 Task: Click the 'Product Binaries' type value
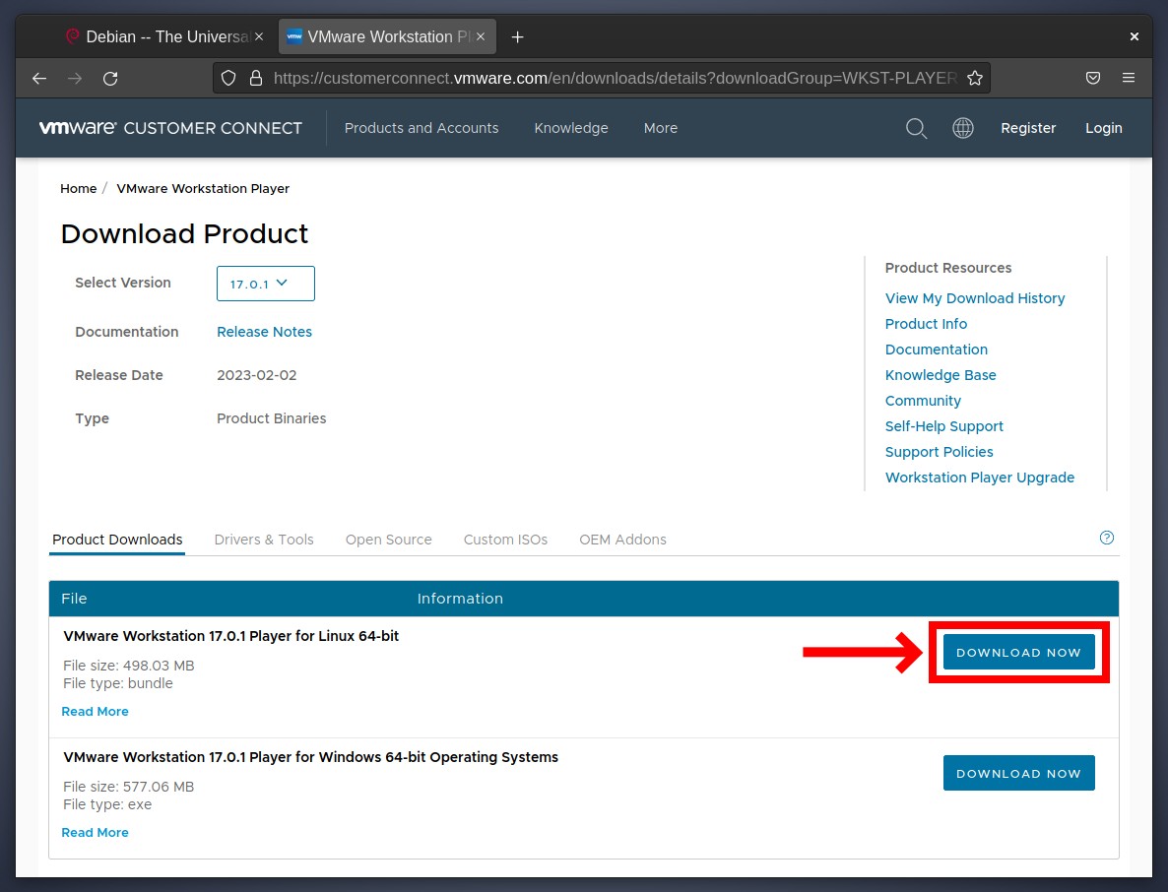click(x=271, y=418)
